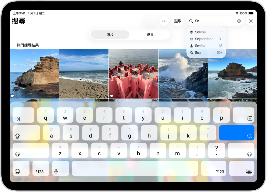Clear search text with the x icon
Viewport: 267px width, 193px height.
pos(239,21)
